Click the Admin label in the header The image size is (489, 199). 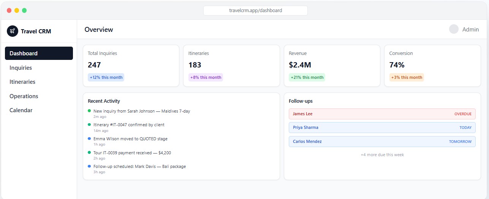click(x=470, y=30)
